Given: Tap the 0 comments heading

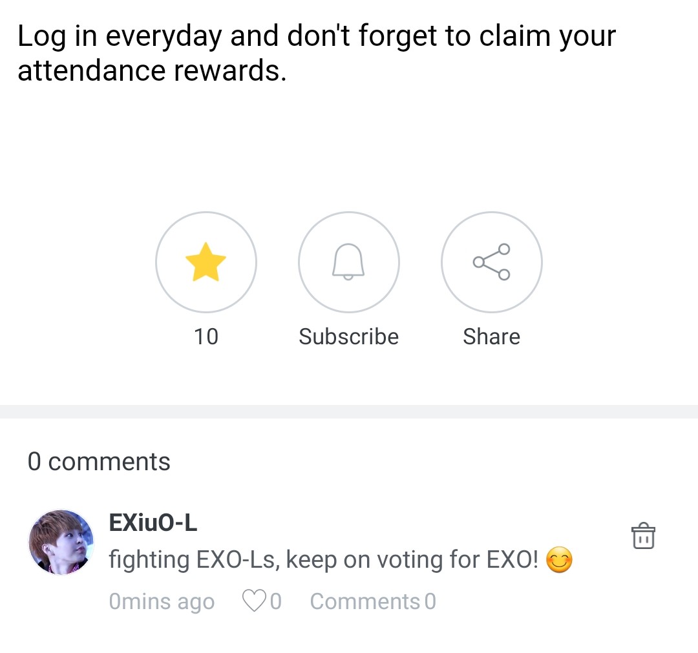Looking at the screenshot, I should pyautogui.click(x=99, y=462).
